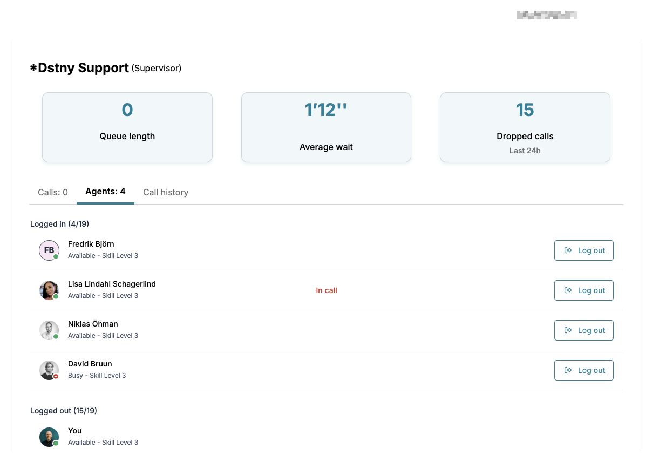Click the Logged out (15/19) section header
This screenshot has width=652, height=462.
tap(64, 411)
